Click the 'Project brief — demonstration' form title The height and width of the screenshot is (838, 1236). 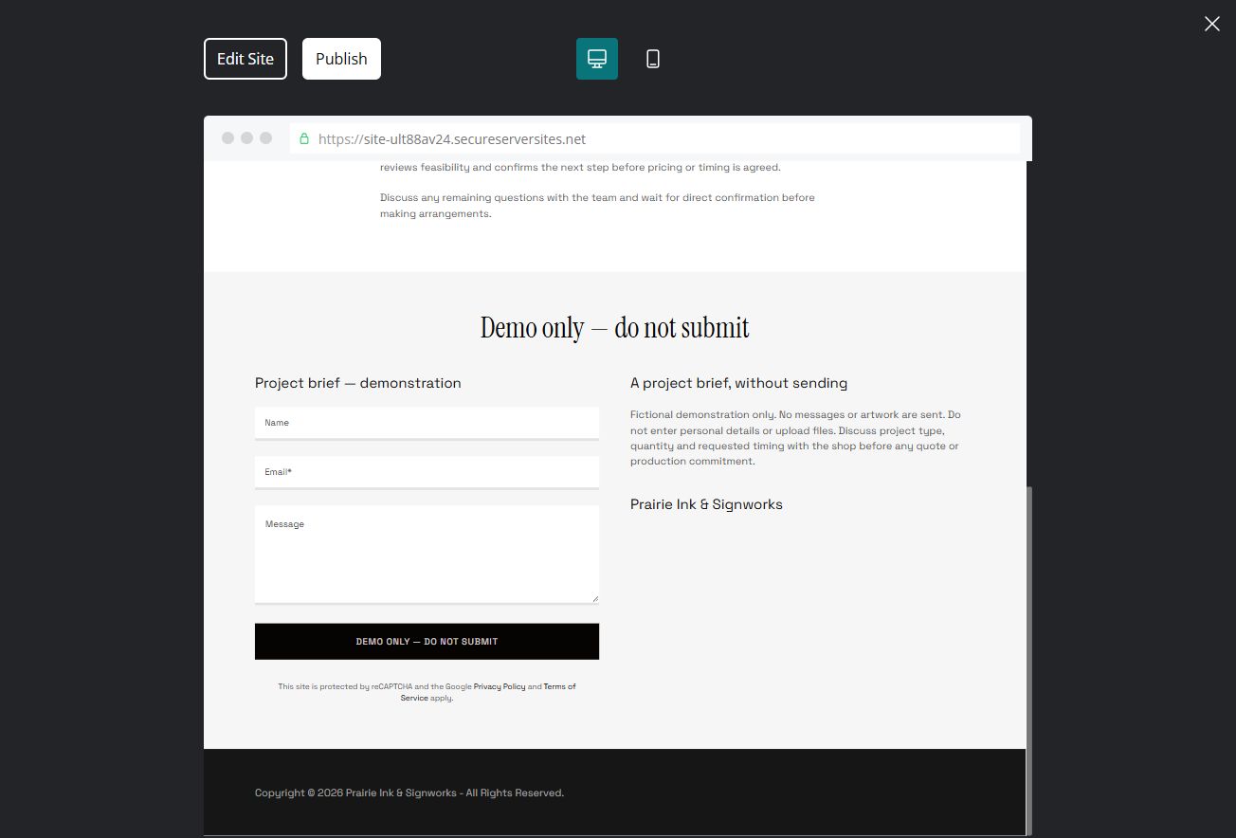(x=358, y=383)
